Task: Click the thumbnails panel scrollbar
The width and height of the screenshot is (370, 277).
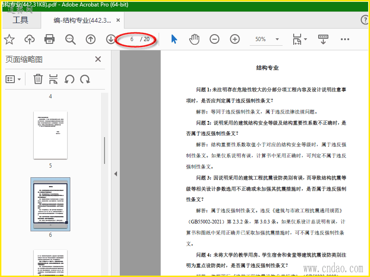Action: point(105,151)
